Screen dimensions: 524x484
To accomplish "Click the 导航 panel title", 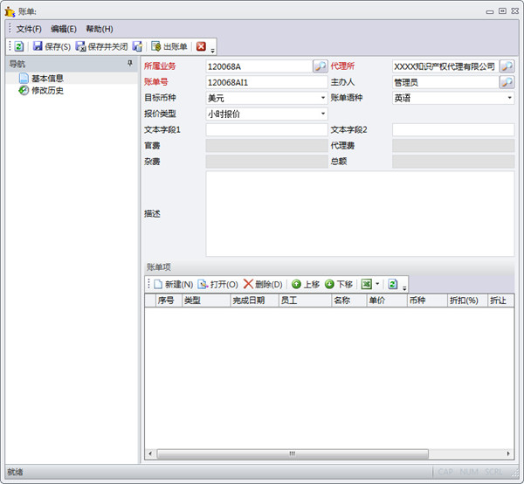I will point(17,64).
